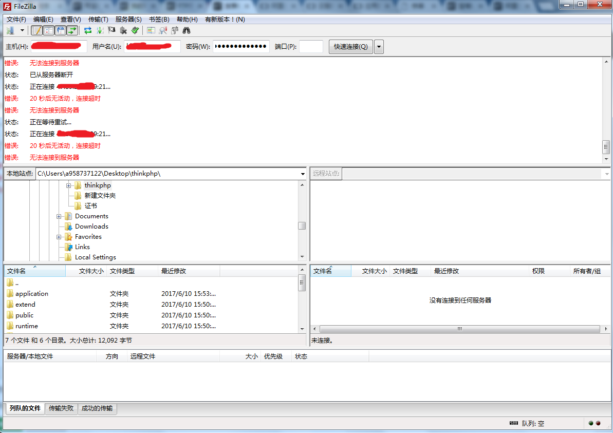Sort local files by 最近修改 column
Viewport: 613px width, 433px height.
pos(189,271)
